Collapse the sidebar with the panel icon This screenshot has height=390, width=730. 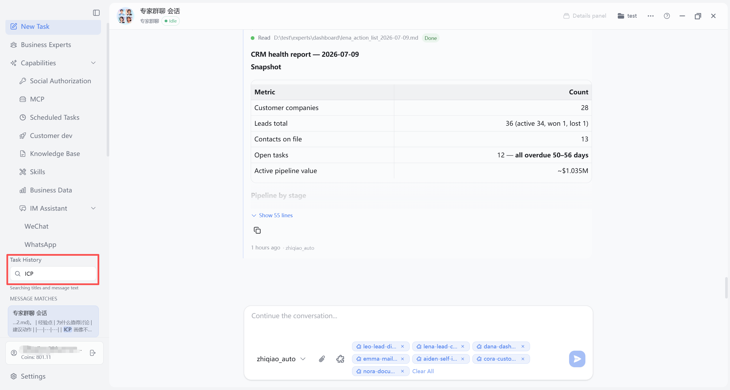(96, 13)
